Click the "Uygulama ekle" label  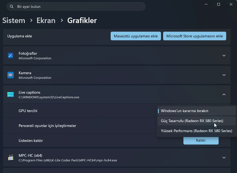(20, 36)
